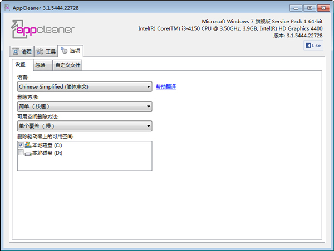
Task: Click the 帮助翻译 link
Action: click(x=166, y=86)
